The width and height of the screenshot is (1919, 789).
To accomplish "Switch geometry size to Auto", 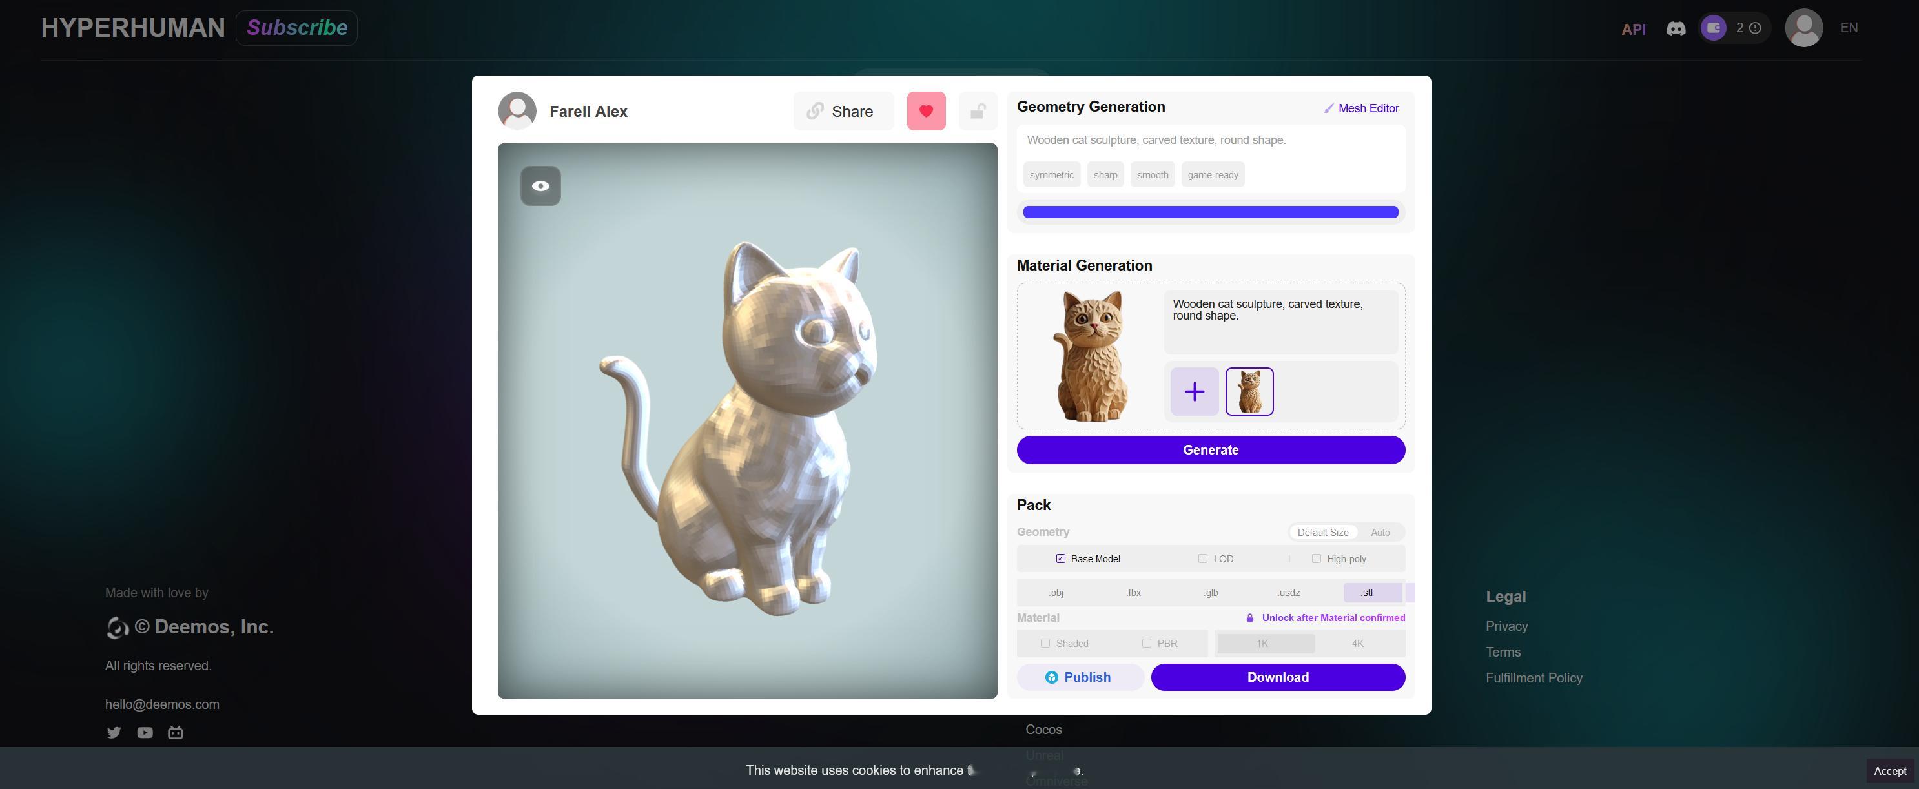I will [x=1380, y=533].
